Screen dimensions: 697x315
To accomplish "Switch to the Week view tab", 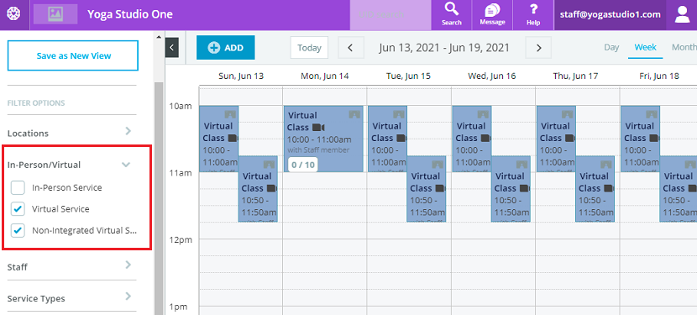I will pyautogui.click(x=646, y=47).
